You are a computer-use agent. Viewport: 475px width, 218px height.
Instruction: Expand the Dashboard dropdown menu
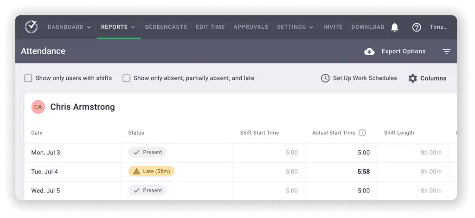[x=69, y=27]
